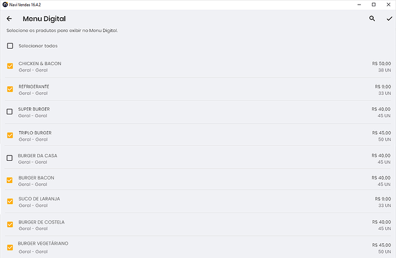This screenshot has height=258, width=396.
Task: Select the SUPER BURGER product name
Action: pos(34,109)
